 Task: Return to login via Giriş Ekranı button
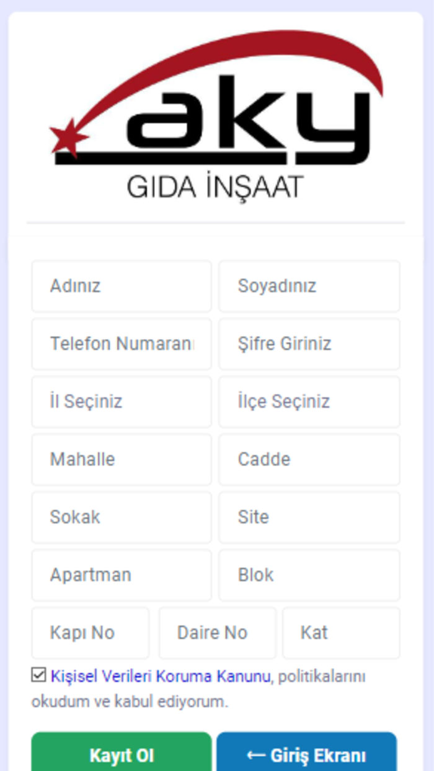click(x=307, y=755)
